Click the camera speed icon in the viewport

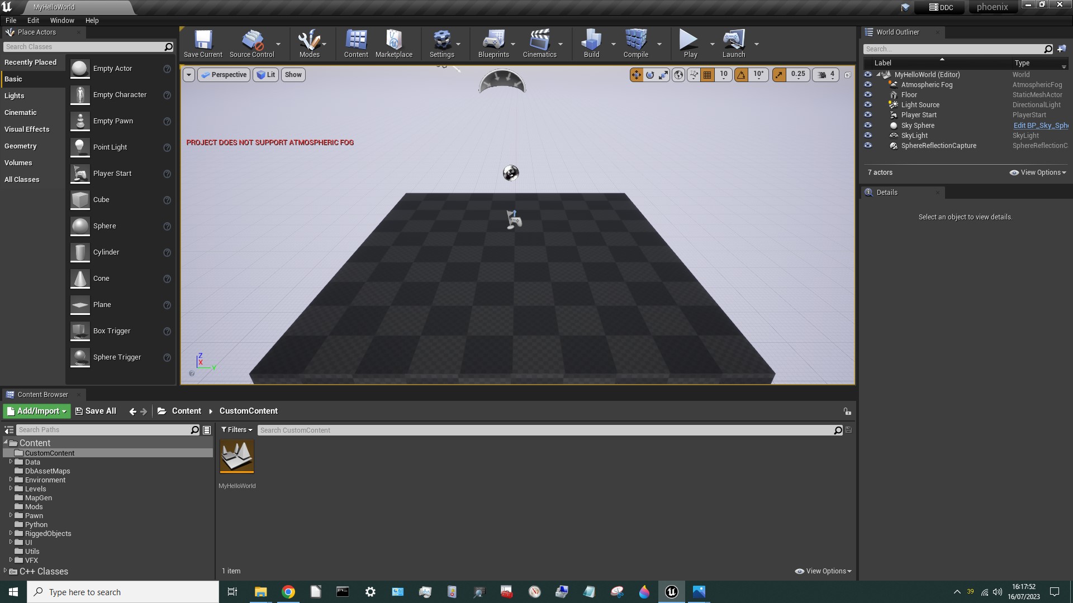[x=822, y=75]
